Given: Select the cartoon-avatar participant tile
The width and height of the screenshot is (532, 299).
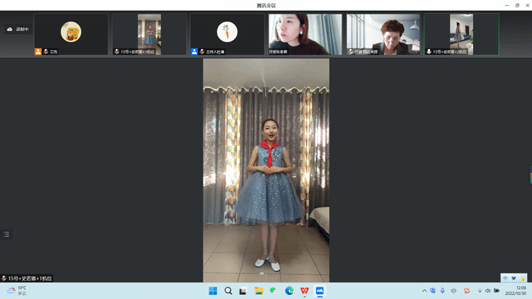Looking at the screenshot, I should [x=71, y=34].
